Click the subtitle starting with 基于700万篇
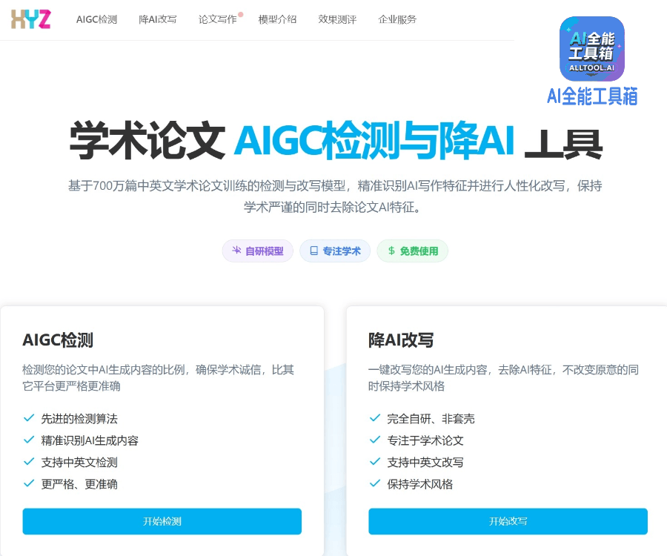Screen dimensions: 667x556 (335, 196)
